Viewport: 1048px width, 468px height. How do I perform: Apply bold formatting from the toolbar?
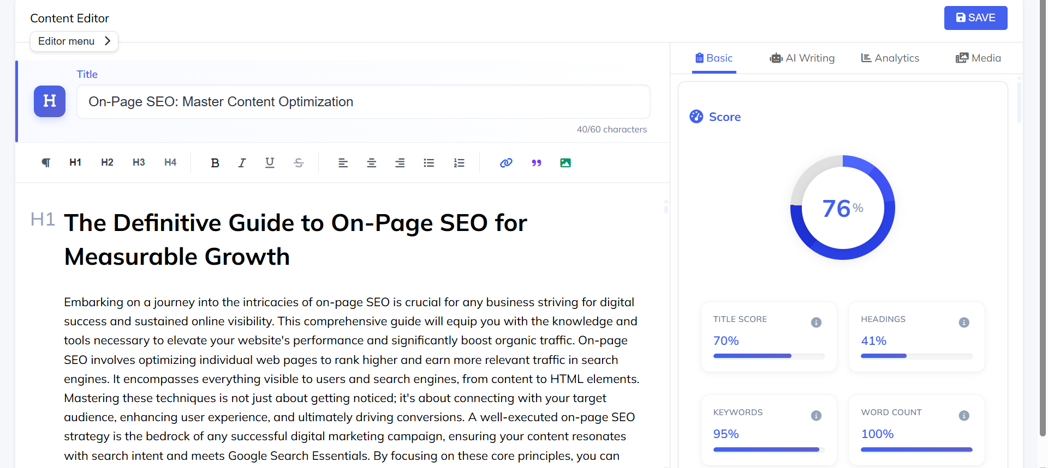click(x=215, y=163)
